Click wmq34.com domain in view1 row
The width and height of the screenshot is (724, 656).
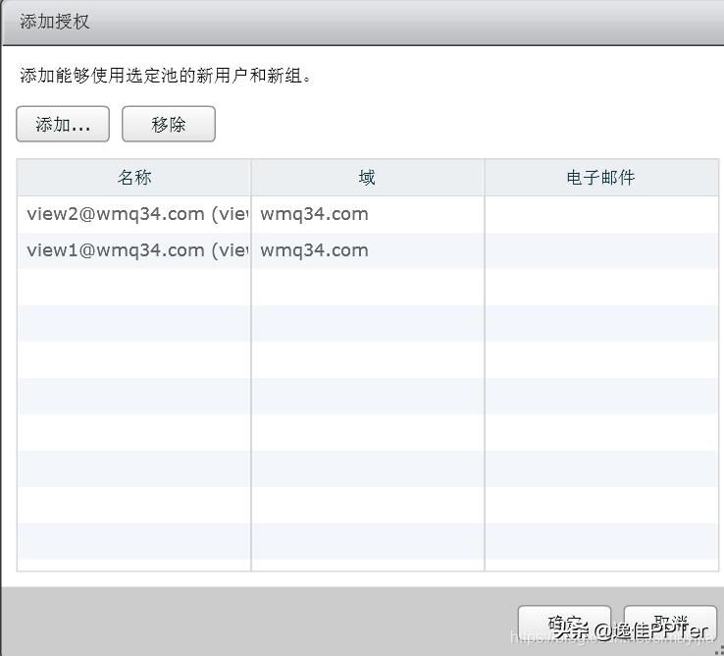368,250
